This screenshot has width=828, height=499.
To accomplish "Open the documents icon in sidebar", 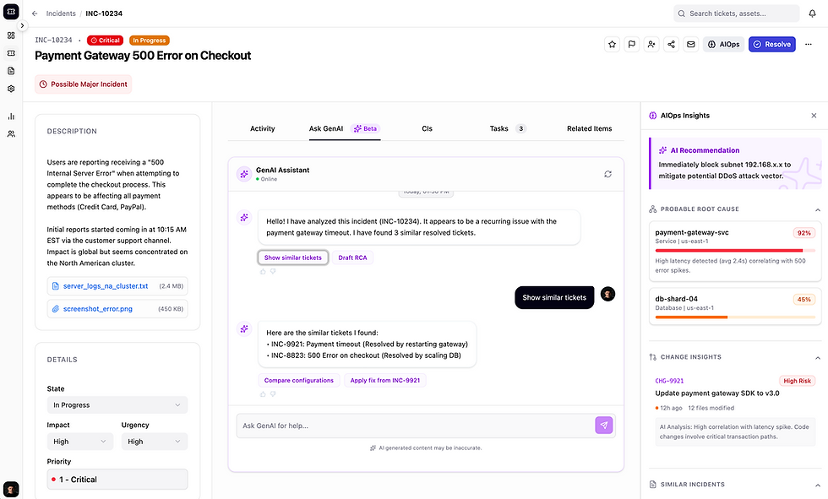I will [11, 71].
